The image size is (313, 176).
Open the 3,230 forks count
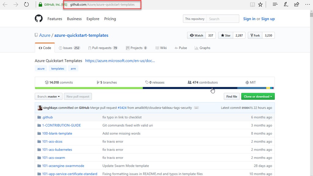(x=268, y=36)
